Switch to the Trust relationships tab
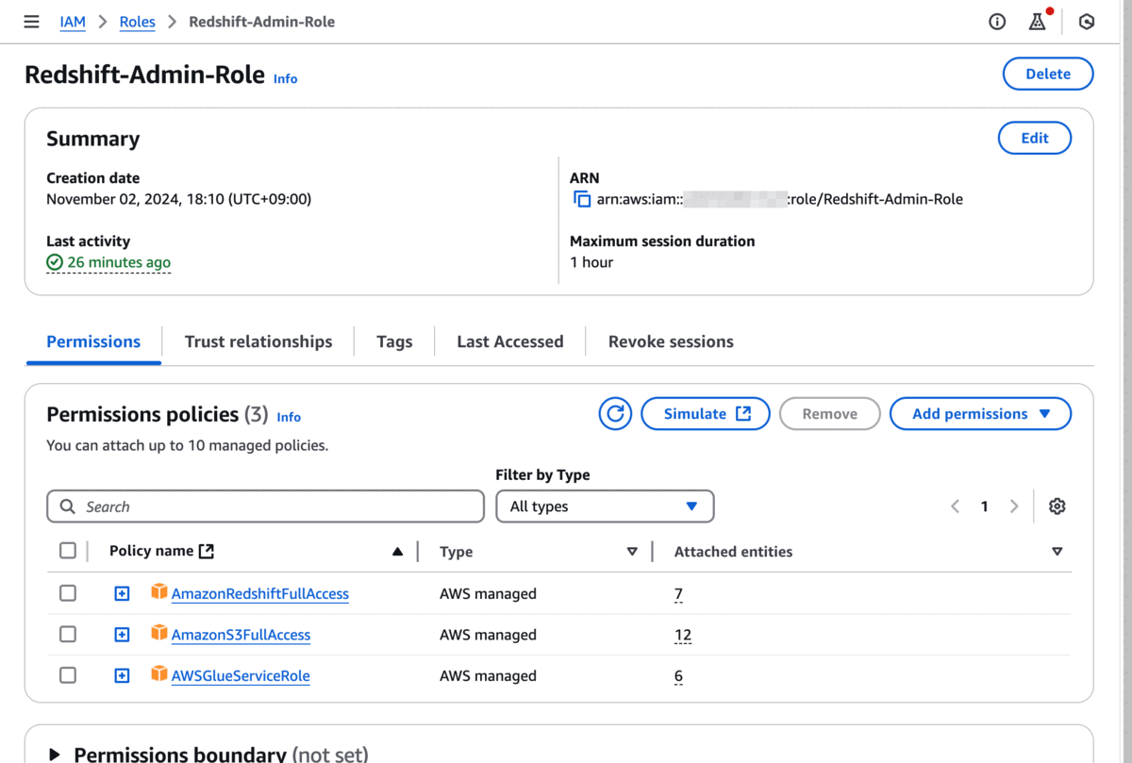Image resolution: width=1132 pixels, height=763 pixels. tap(258, 341)
